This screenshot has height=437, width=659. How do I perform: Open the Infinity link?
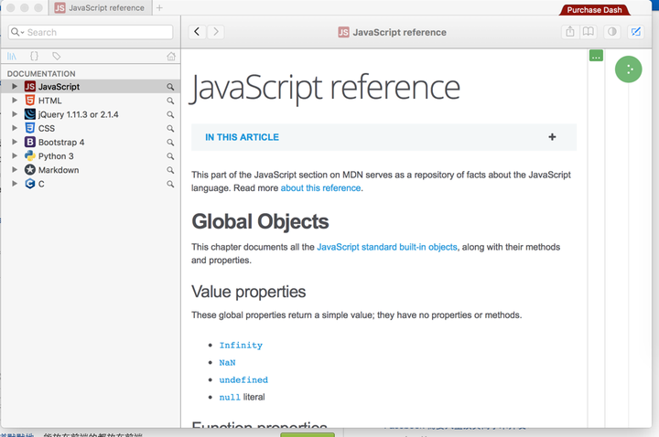click(x=241, y=345)
